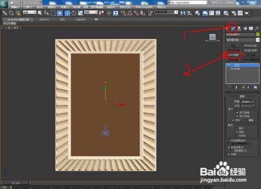Screen dimensions: 261x189
Task: Open the named selection sets dropdown
Action: coord(167,12)
